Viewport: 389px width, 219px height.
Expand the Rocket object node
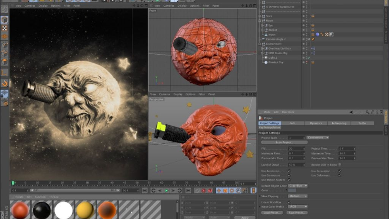tap(262, 30)
